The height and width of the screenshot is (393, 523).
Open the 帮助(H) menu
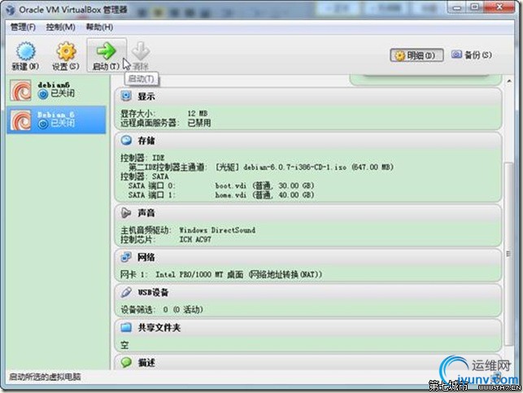(99, 27)
